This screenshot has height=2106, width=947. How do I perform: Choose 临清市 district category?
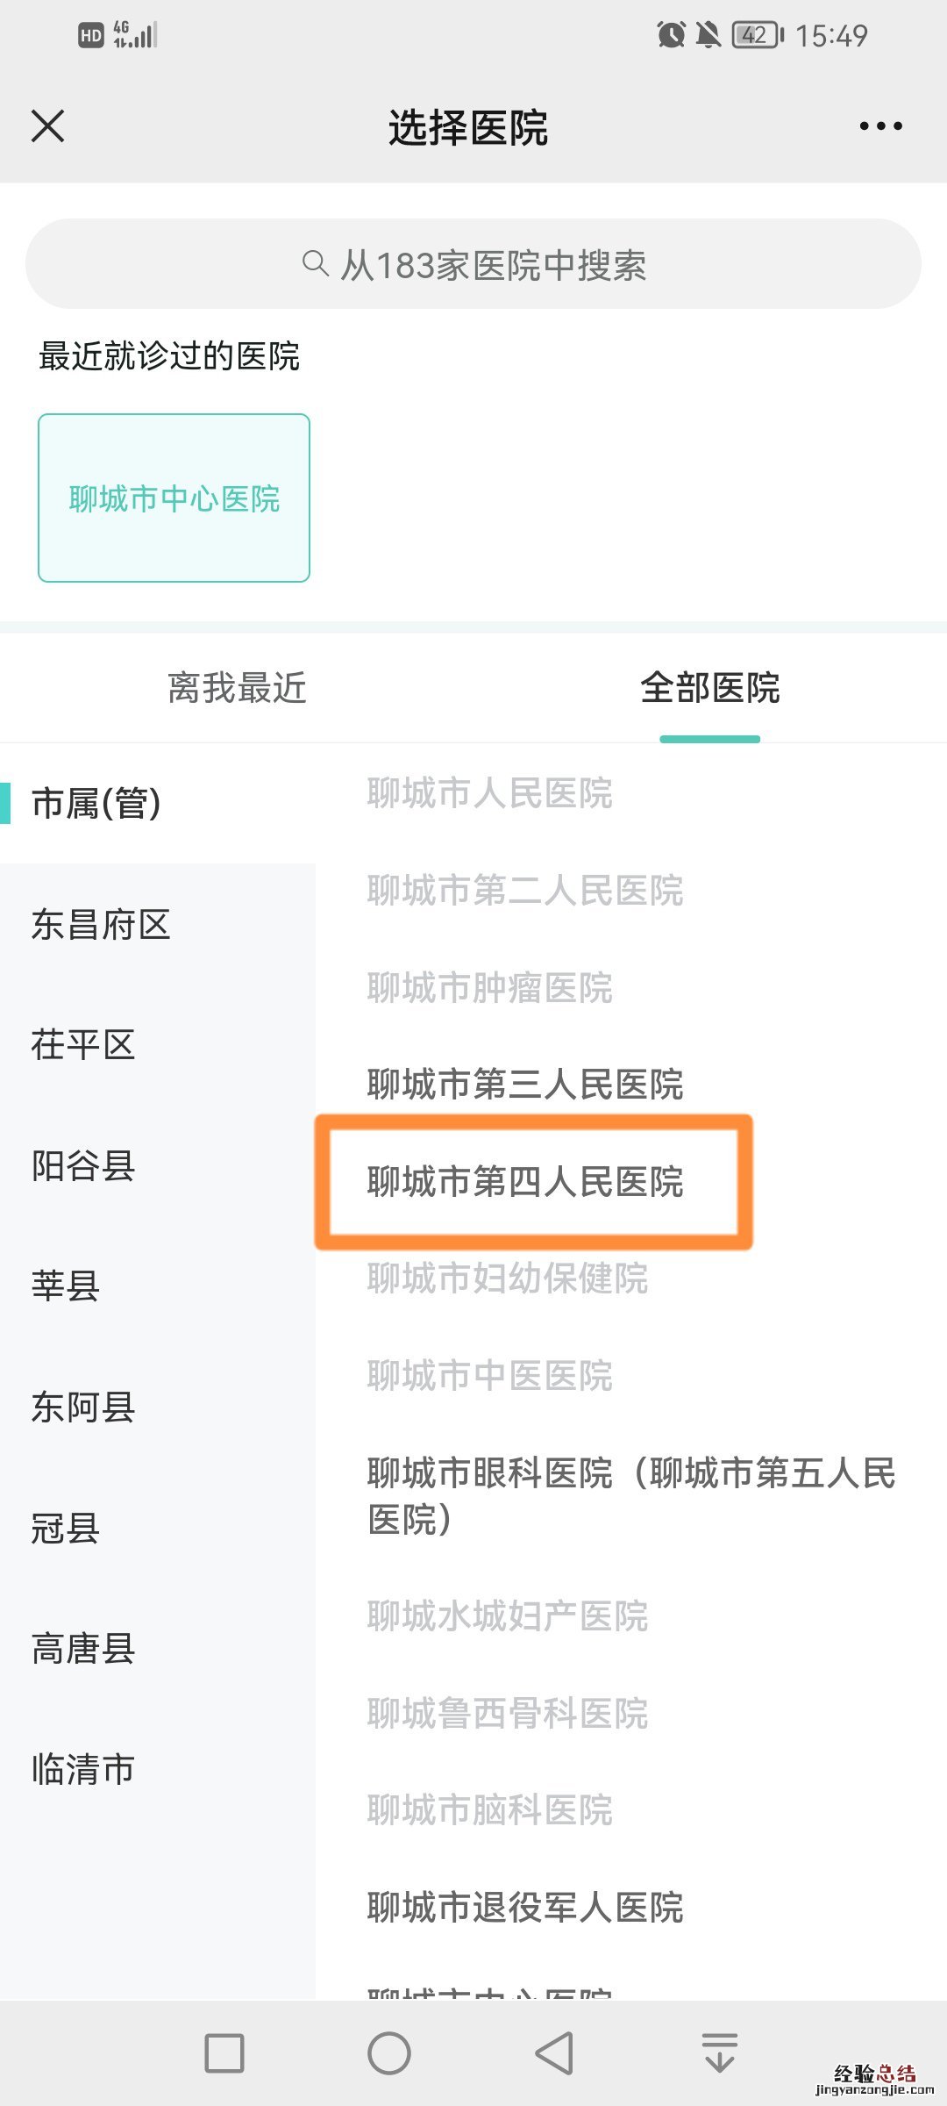point(83,1769)
